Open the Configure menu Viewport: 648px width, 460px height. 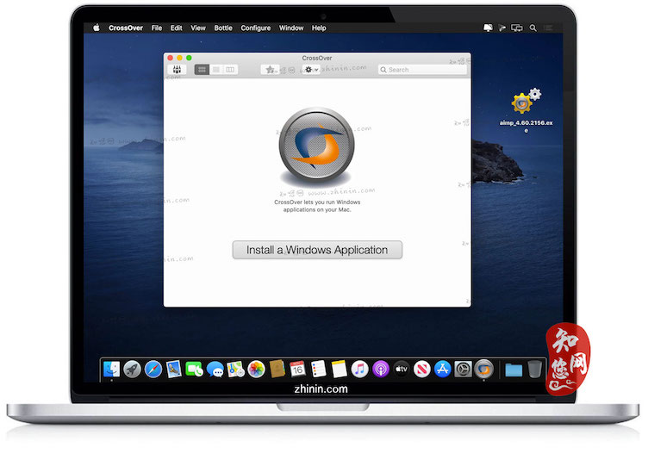255,28
